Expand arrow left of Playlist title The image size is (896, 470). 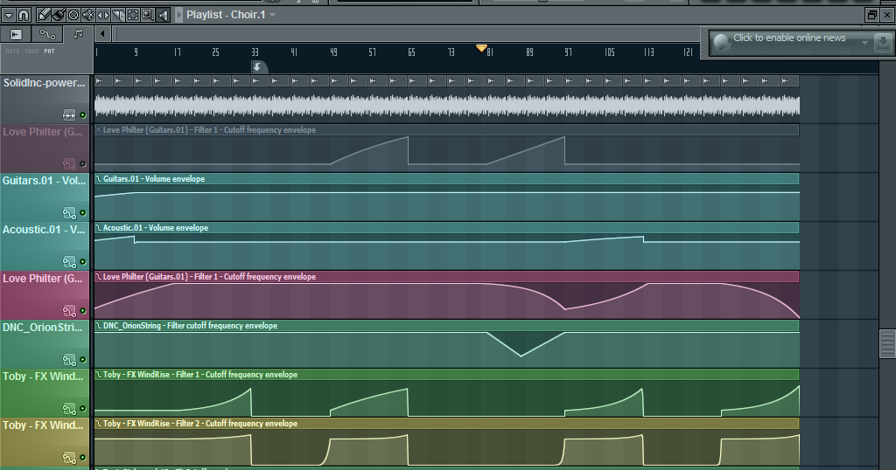[178, 15]
